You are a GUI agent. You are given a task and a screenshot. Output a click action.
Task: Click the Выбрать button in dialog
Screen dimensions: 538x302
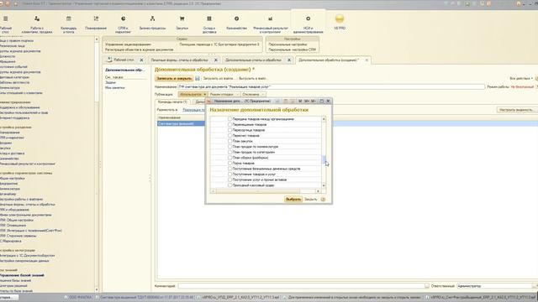(293, 200)
